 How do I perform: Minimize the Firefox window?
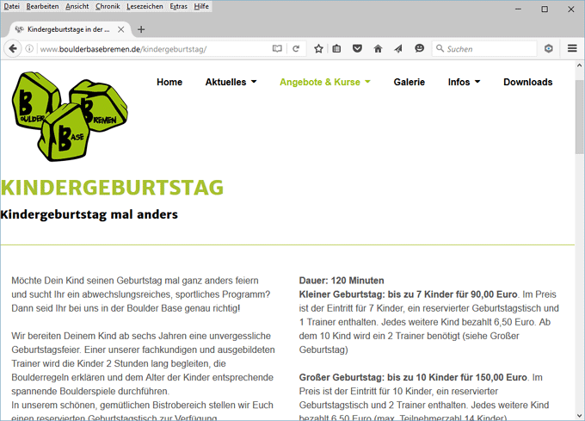[x=518, y=9]
